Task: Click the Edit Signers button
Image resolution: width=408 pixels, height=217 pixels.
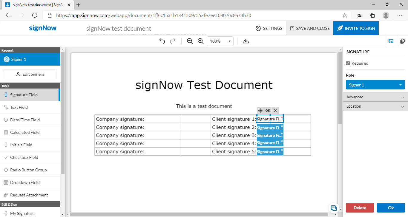Action: (30, 74)
